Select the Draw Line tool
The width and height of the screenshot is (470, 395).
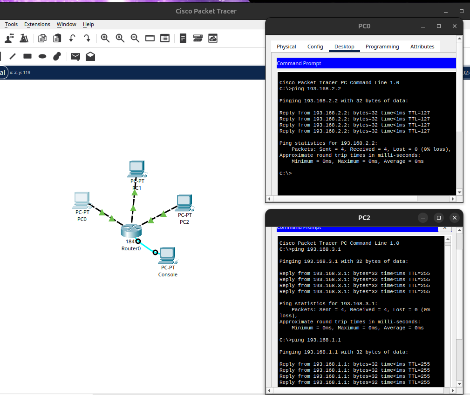(x=13, y=56)
